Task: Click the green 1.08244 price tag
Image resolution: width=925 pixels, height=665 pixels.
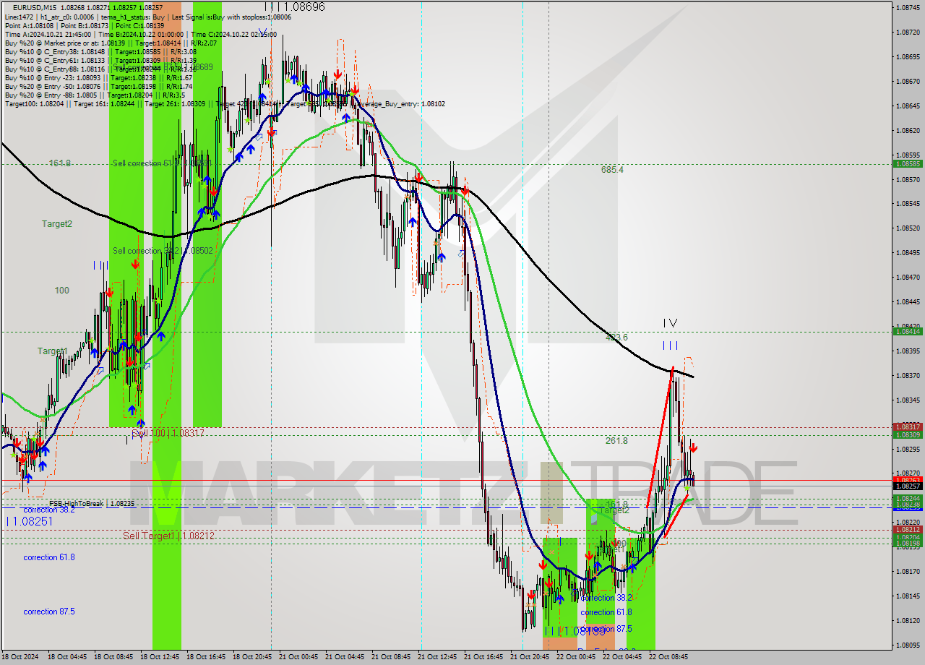Action: (908, 499)
